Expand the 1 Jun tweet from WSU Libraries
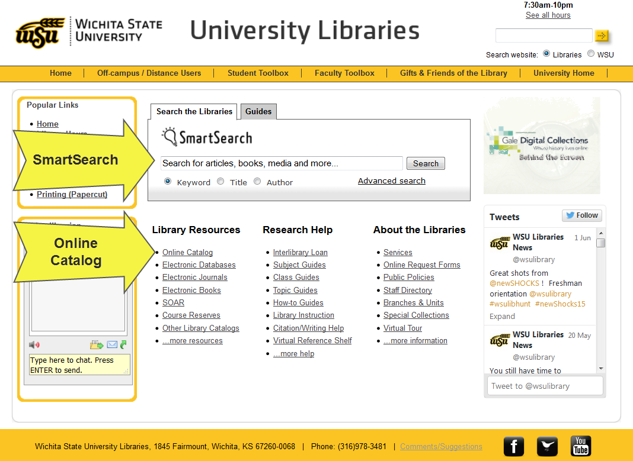633x461 pixels. (x=501, y=316)
